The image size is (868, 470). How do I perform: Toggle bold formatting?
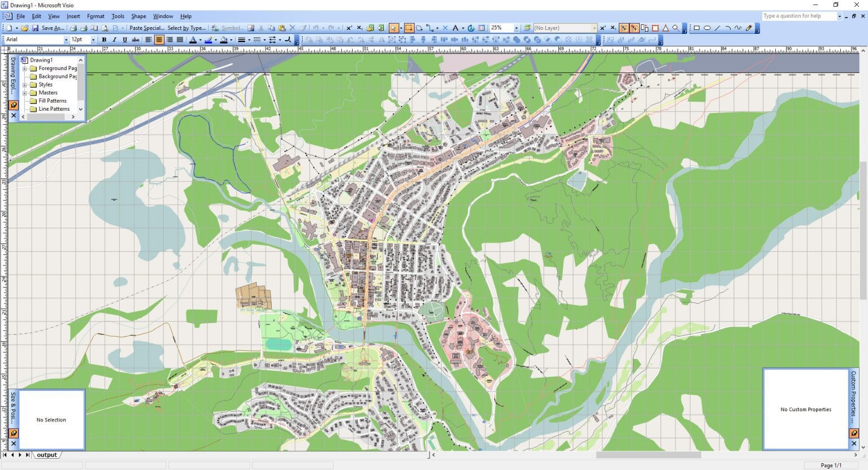(104, 40)
